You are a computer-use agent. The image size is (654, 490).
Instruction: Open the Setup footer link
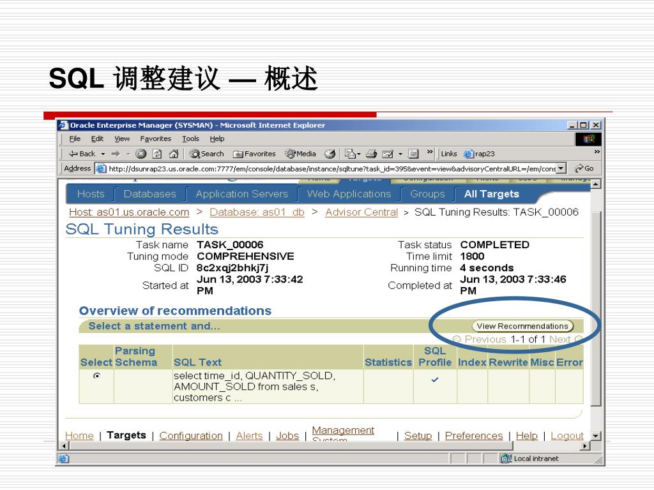[x=418, y=436]
